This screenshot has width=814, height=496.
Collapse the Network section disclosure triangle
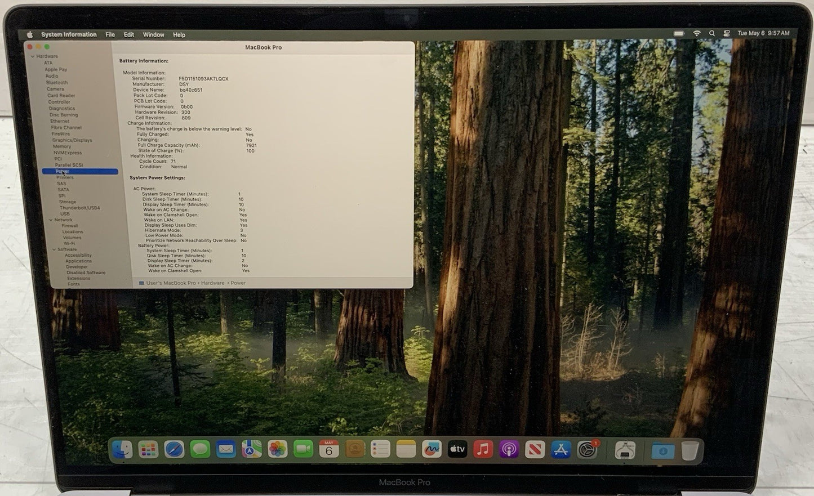tap(51, 220)
